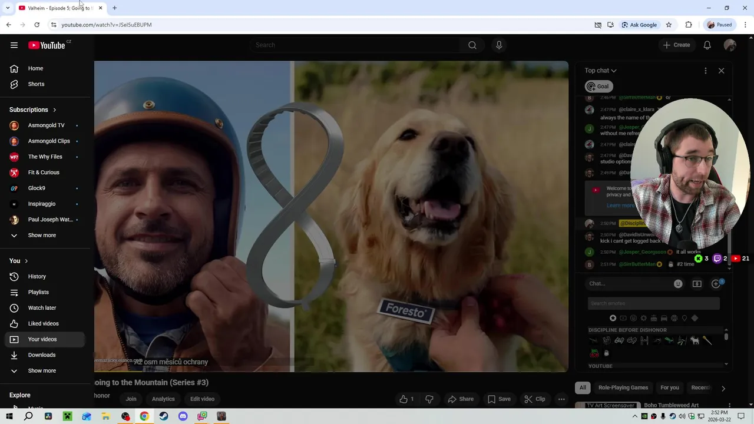Open notifications bell
Image resolution: width=754 pixels, height=424 pixels.
(707, 45)
